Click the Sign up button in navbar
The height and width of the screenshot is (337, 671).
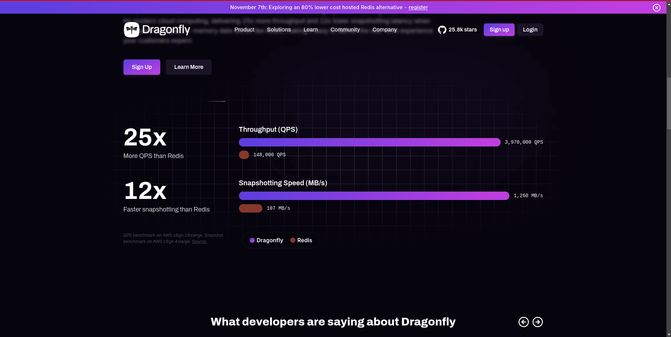tap(499, 30)
